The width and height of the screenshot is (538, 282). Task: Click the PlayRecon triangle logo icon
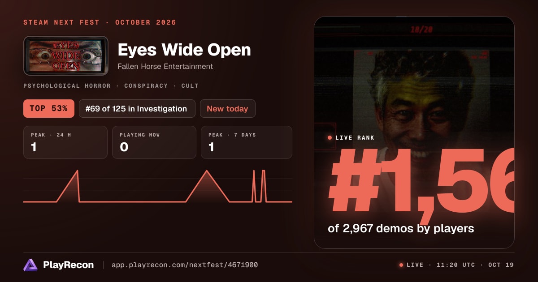30,265
